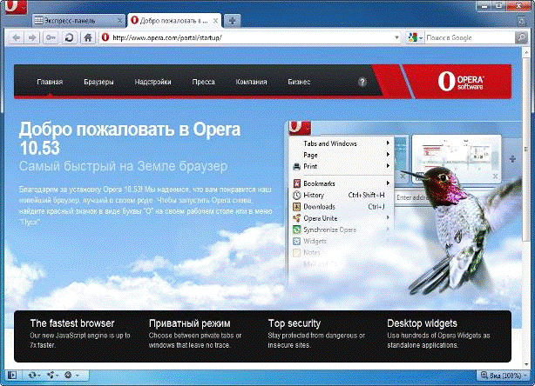Click the Надстройки navigation link
Viewport: 535px width, 386px height.
152,82
